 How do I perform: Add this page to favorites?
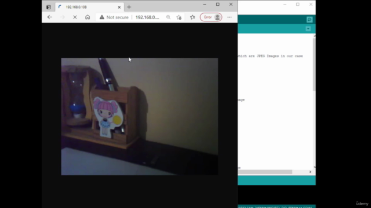tap(179, 17)
